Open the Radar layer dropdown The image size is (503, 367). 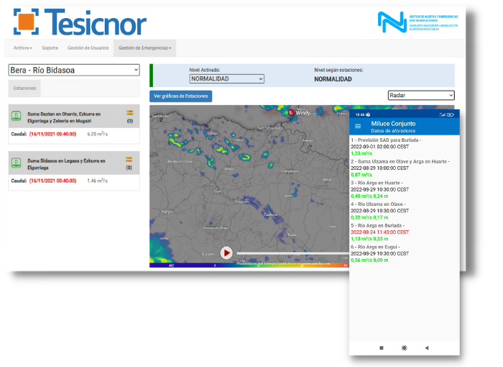[x=421, y=95]
